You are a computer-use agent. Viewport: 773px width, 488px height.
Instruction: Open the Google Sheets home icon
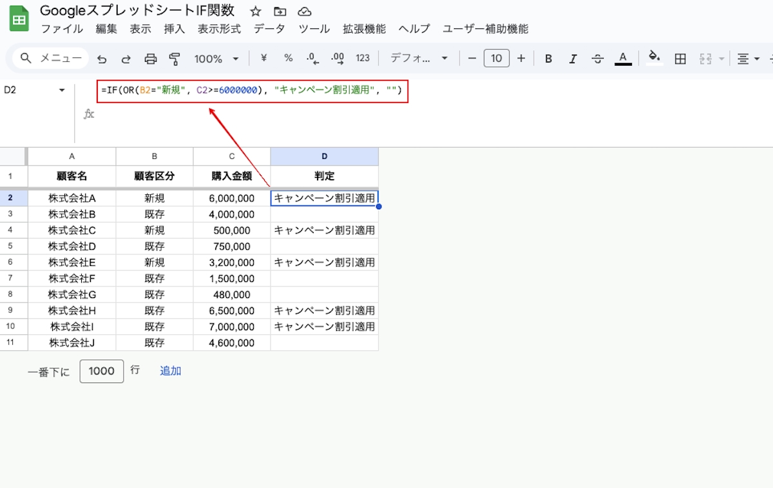click(x=19, y=19)
